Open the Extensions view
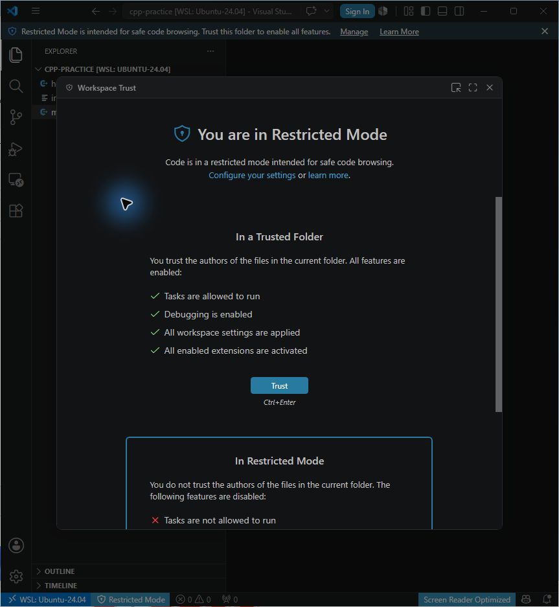Viewport: 559px width, 607px height. coord(16,211)
